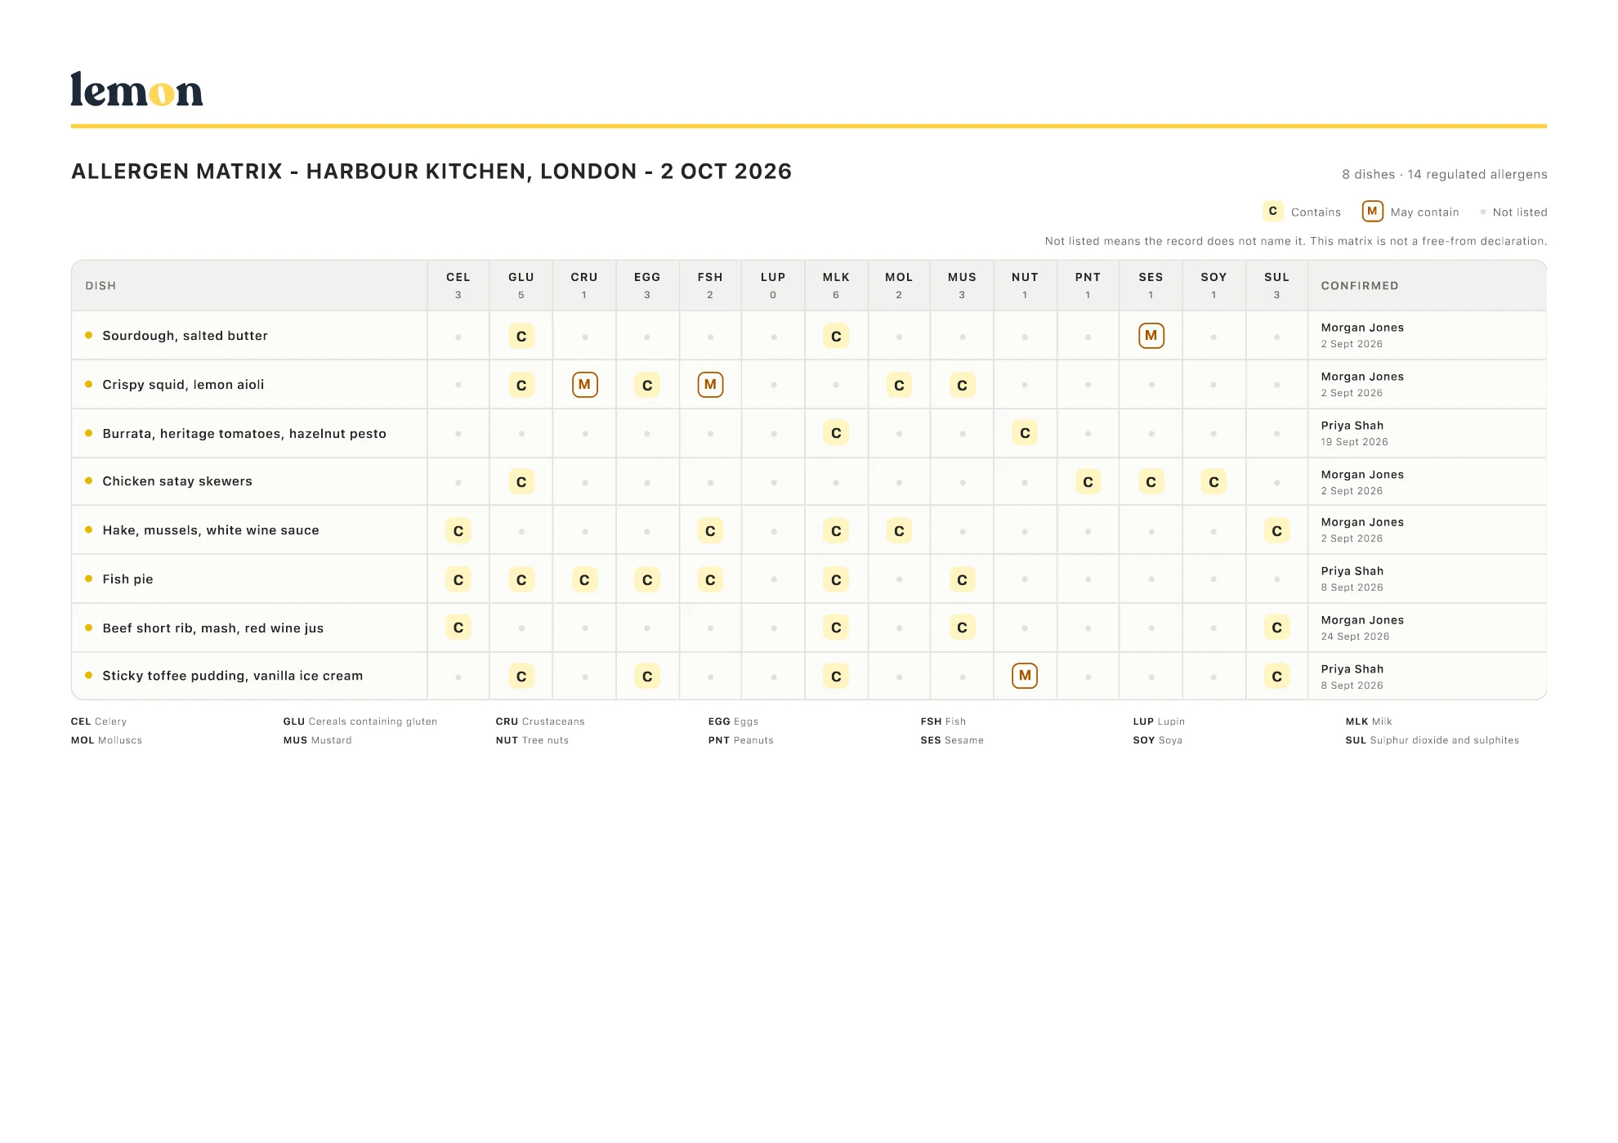The image size is (1618, 1143).
Task: Click the SUL Sulphur dioxide and sulphites footnote
Action: (x=1432, y=740)
